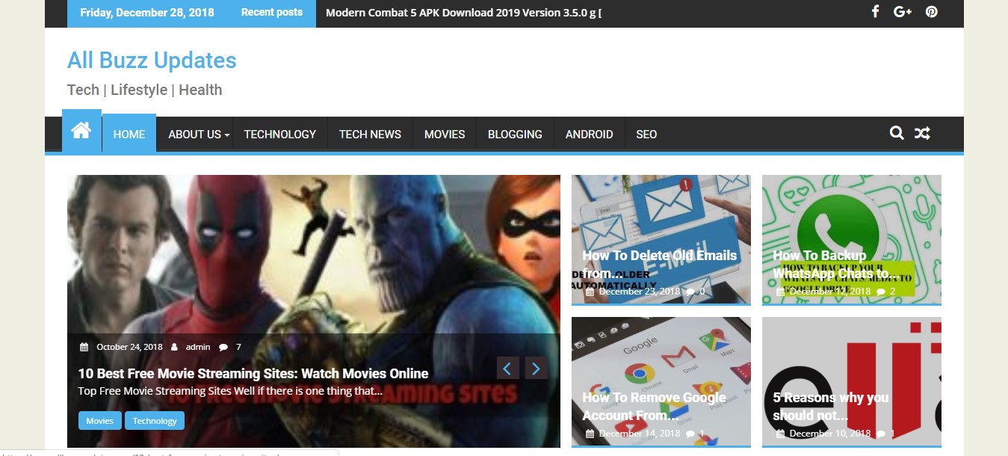Image resolution: width=1008 pixels, height=456 pixels.
Task: Click user icon beside admin
Action: coord(174,347)
